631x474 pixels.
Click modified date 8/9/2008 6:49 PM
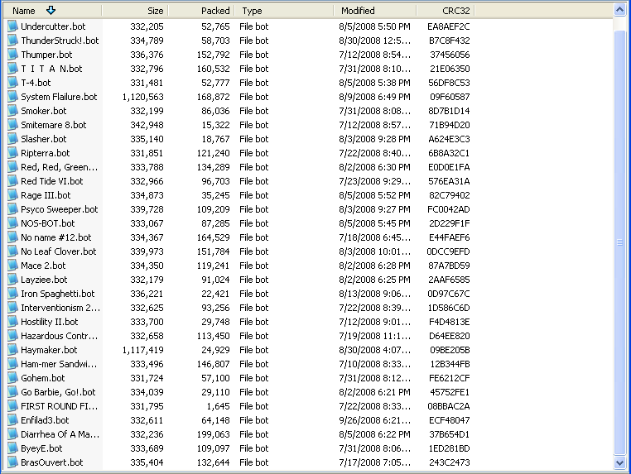tap(374, 97)
